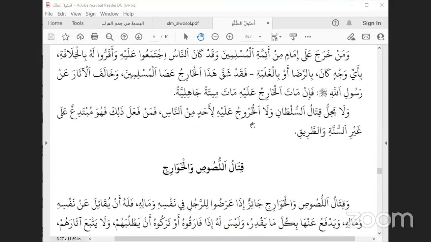Click the heading قتال اللصوص والخوارج
431x242 pixels.
tap(203, 167)
